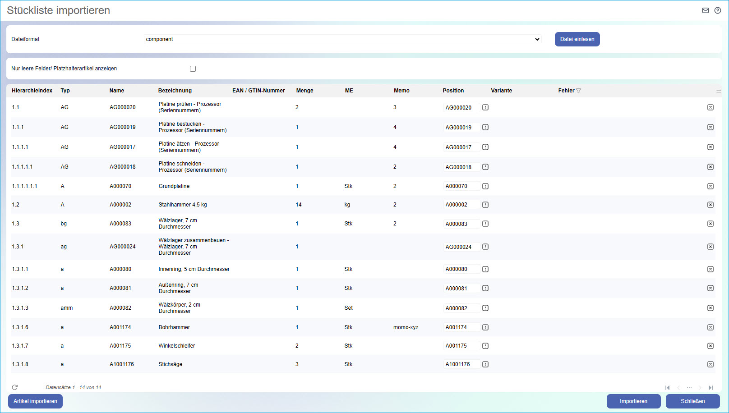Open the help question mark icon
The height and width of the screenshot is (413, 729).
[x=718, y=10]
